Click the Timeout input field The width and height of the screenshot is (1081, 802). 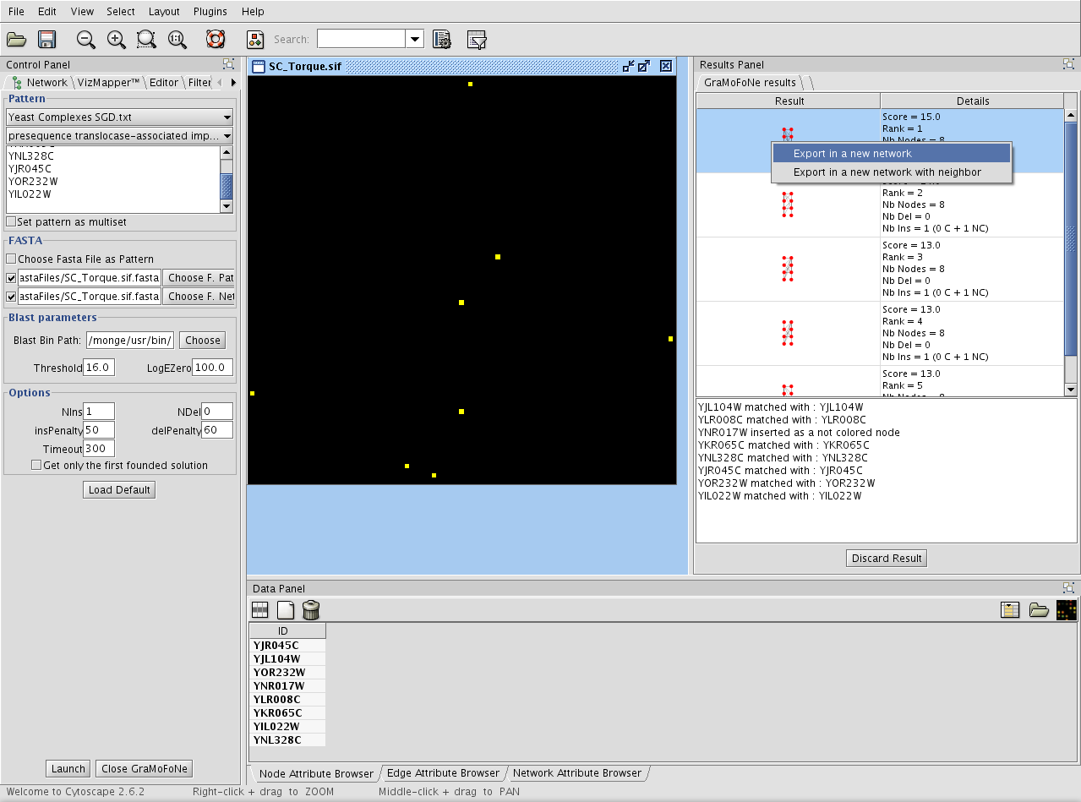99,450
